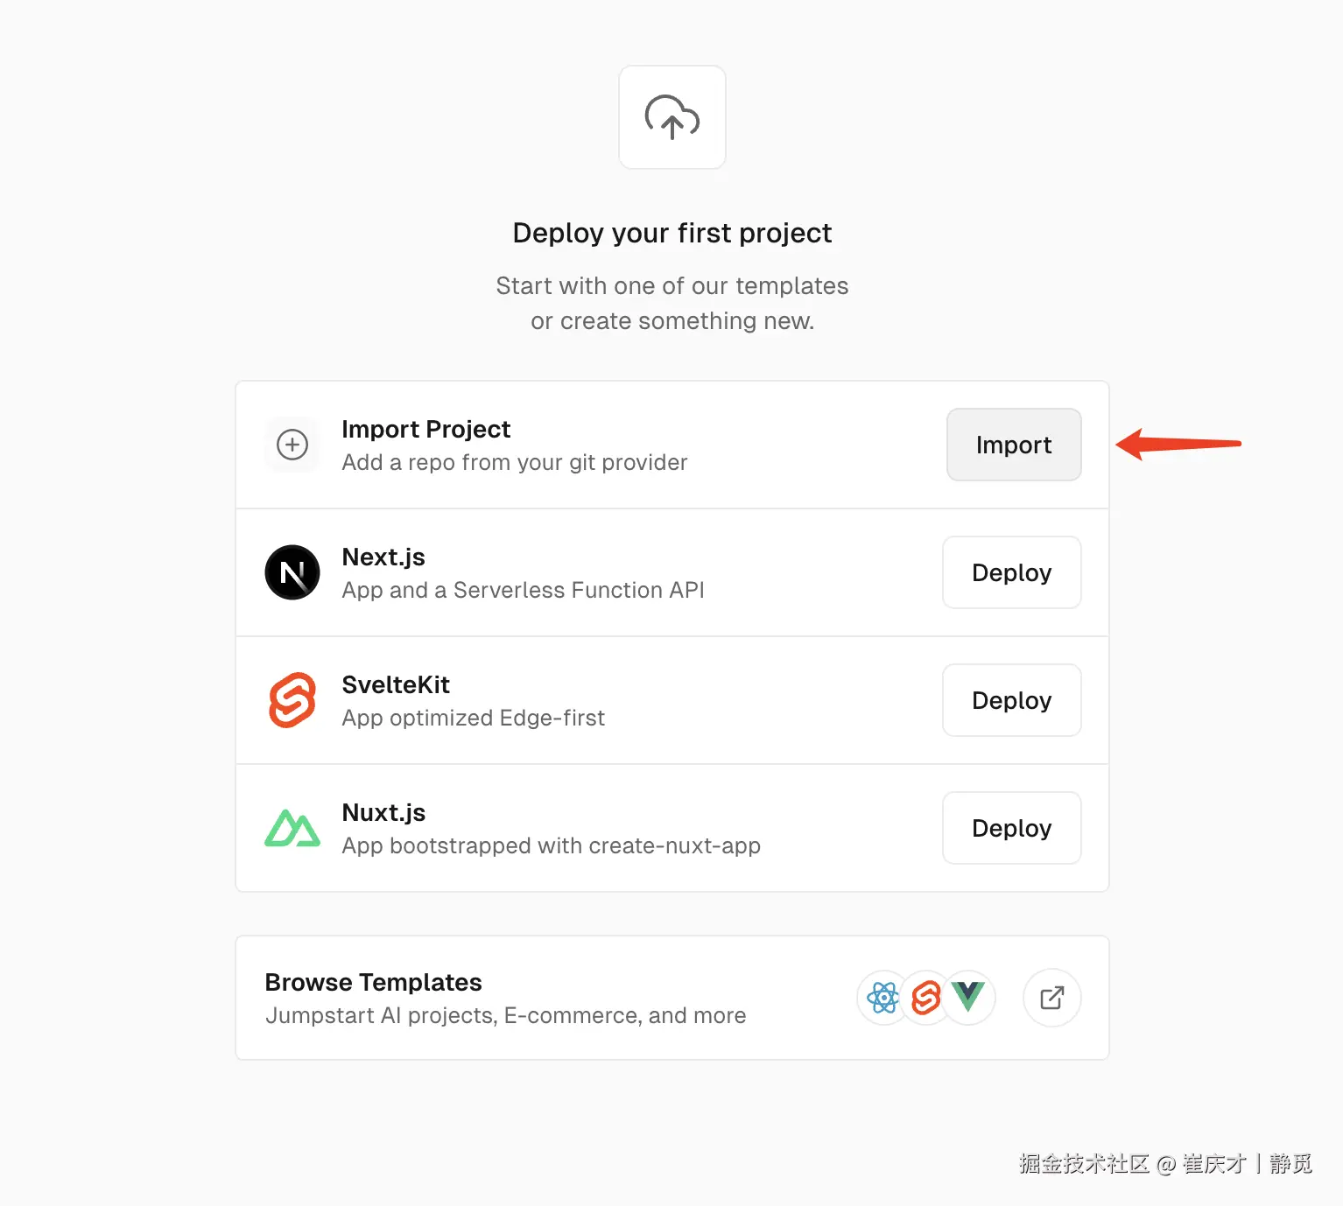Deploy the Nuxt.js template
Screen dimensions: 1343x1206
tap(1011, 828)
